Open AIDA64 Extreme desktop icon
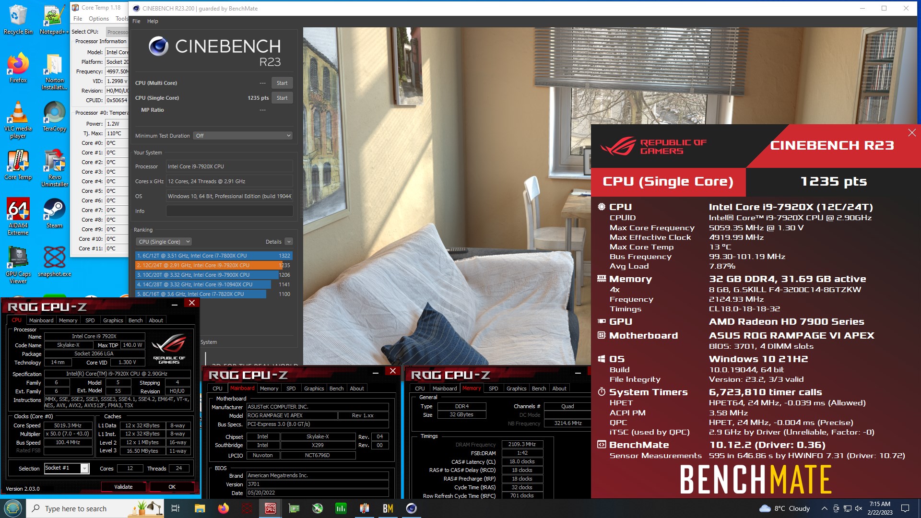Image resolution: width=921 pixels, height=518 pixels. click(x=18, y=217)
